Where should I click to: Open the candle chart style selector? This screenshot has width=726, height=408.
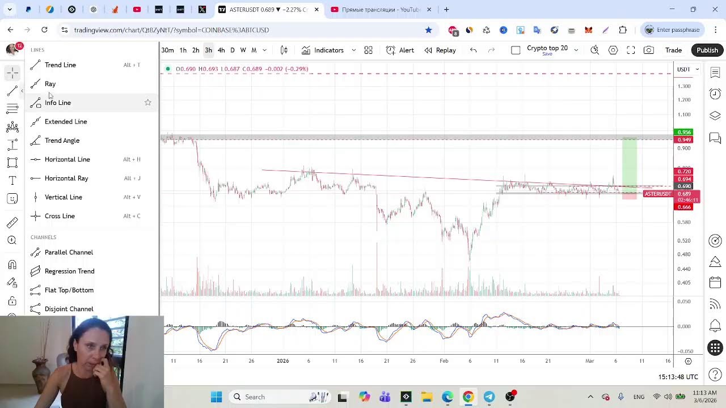point(284,50)
